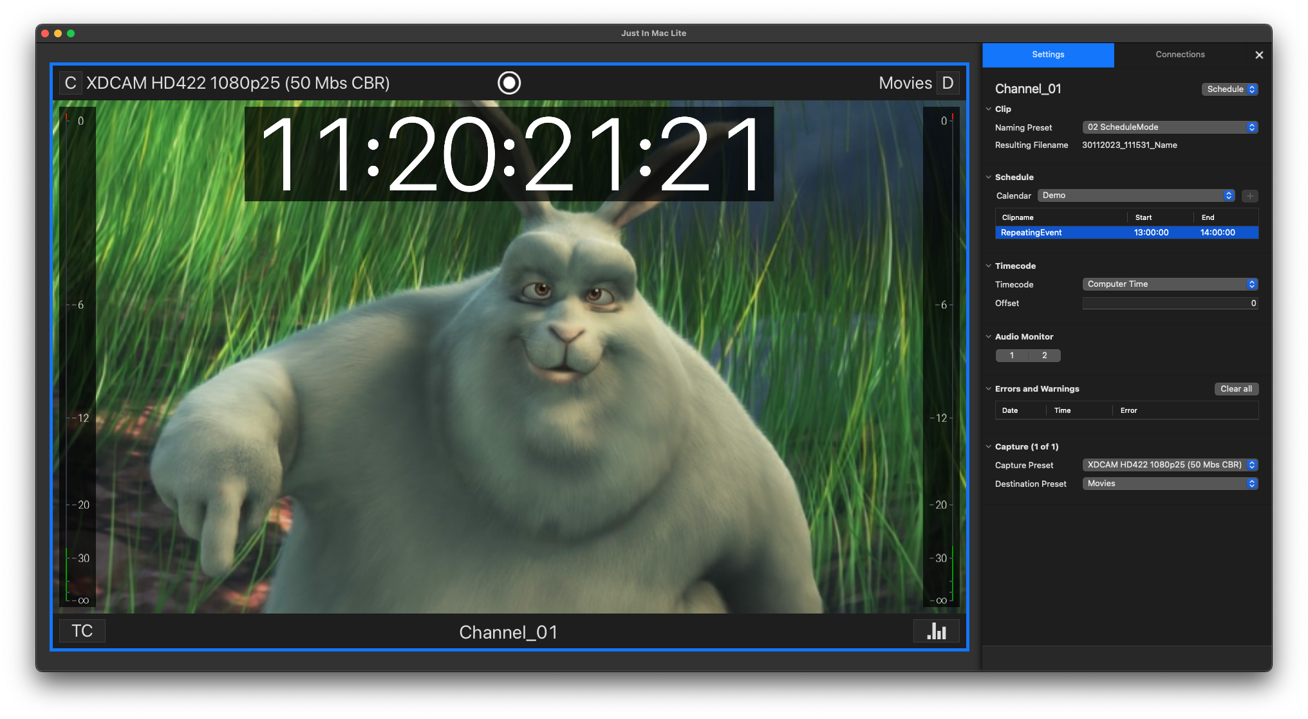Click the large timecode display overlay
1308x719 pixels.
point(509,154)
